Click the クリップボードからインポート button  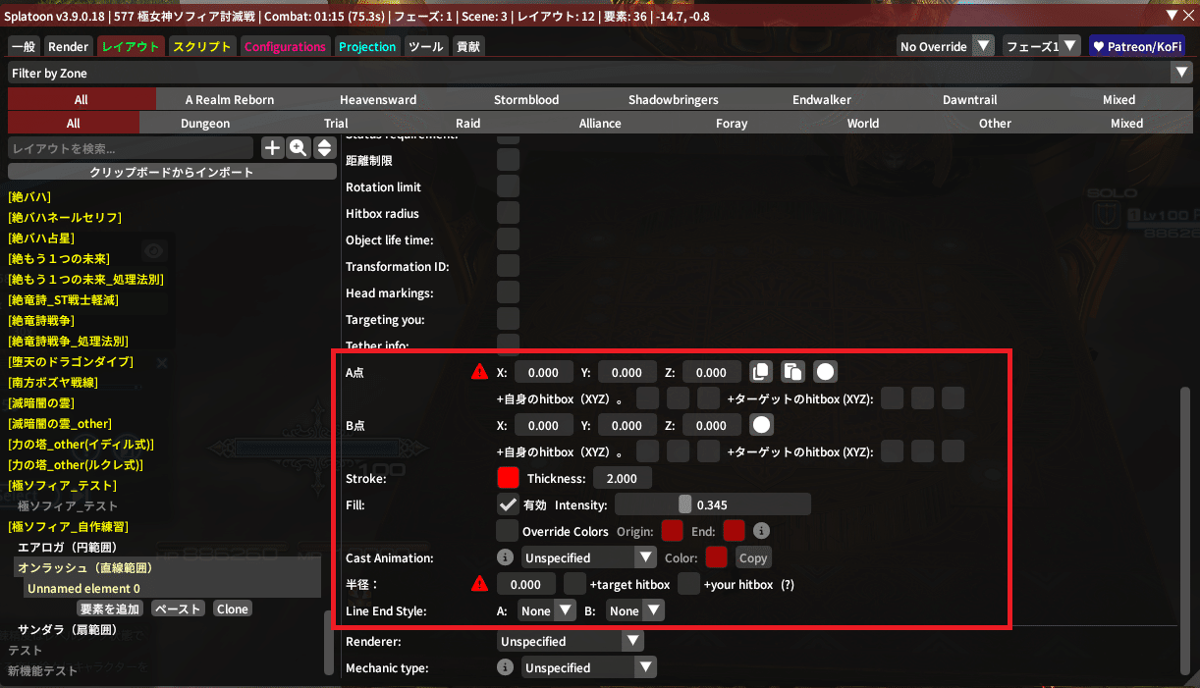click(172, 172)
